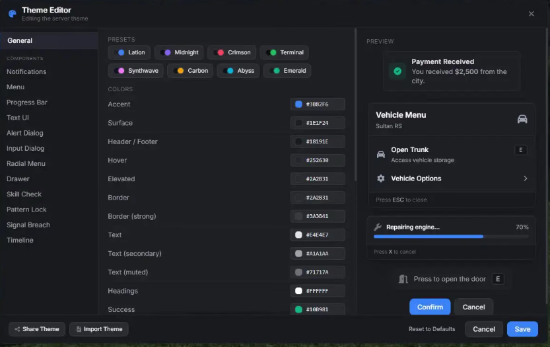Click the Repairing engine progress bar
550x347 pixels.
tap(451, 237)
